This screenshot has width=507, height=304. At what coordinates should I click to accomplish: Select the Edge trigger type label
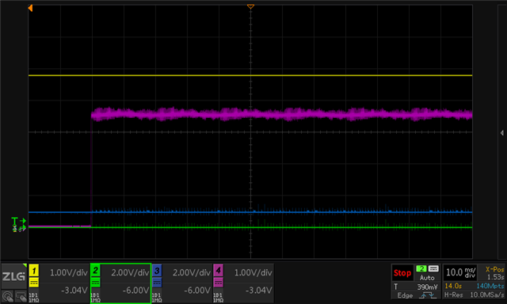tap(405, 295)
